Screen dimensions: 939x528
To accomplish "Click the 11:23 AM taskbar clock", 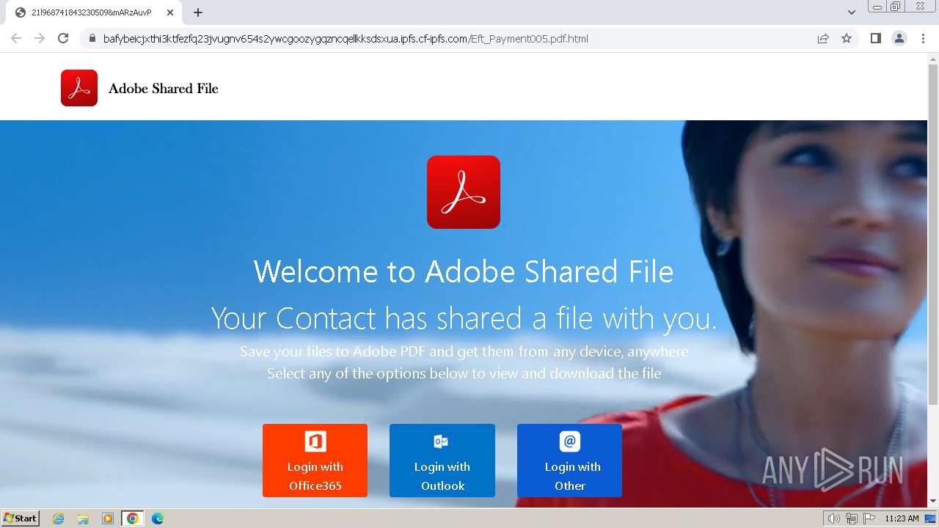I will [x=902, y=518].
